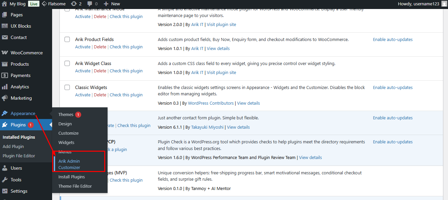Click the green Live status badge

point(33,4)
